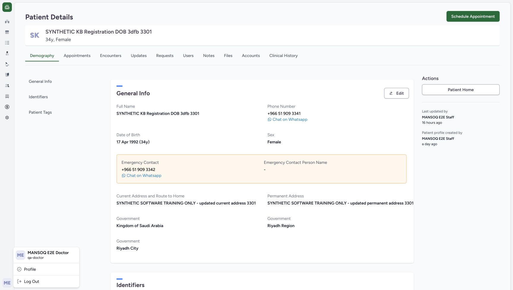The width and height of the screenshot is (513, 290).
Task: Open the Accounts tab
Action: click(251, 56)
